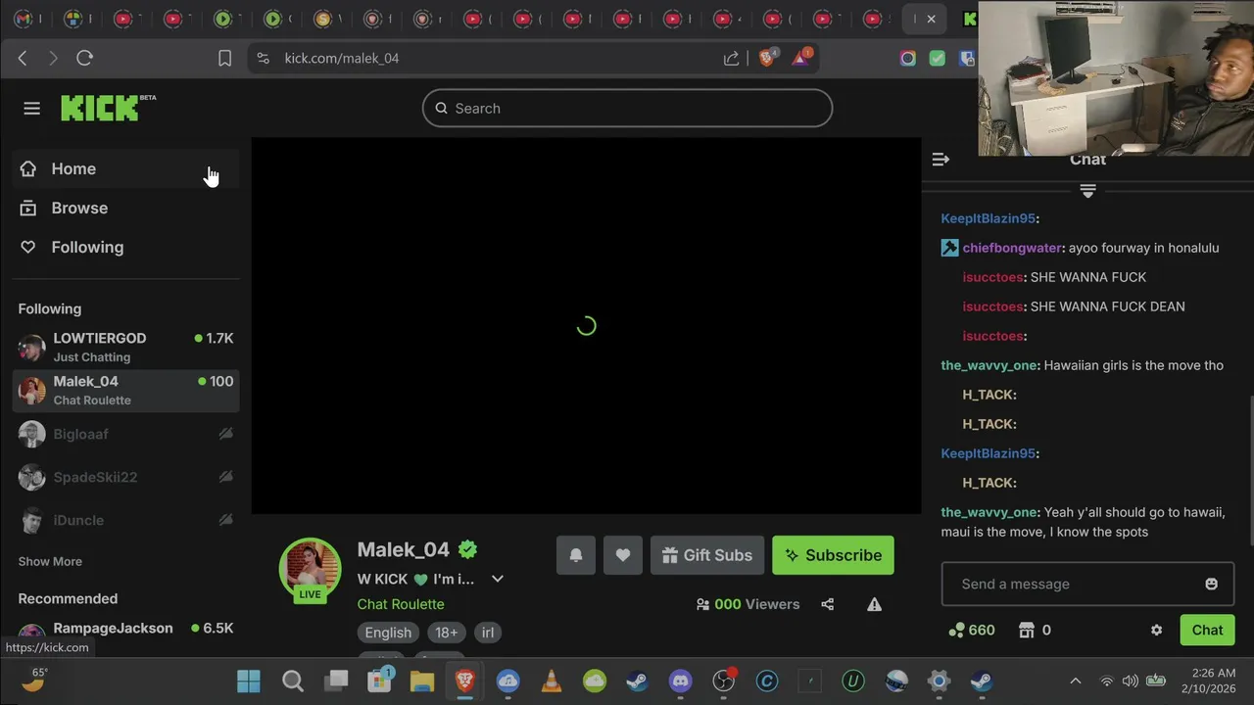
Task: Open Windows taskbar search
Action: [x=293, y=681]
